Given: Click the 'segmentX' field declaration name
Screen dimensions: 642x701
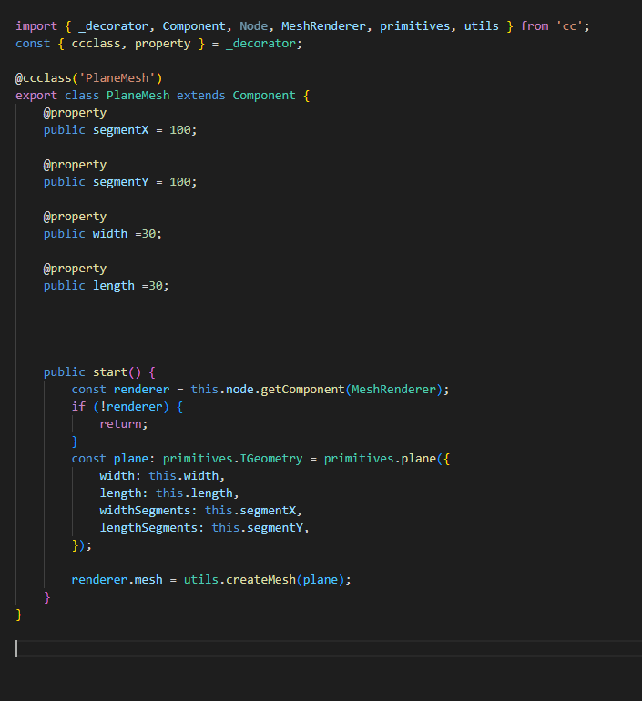Looking at the screenshot, I should [x=121, y=130].
